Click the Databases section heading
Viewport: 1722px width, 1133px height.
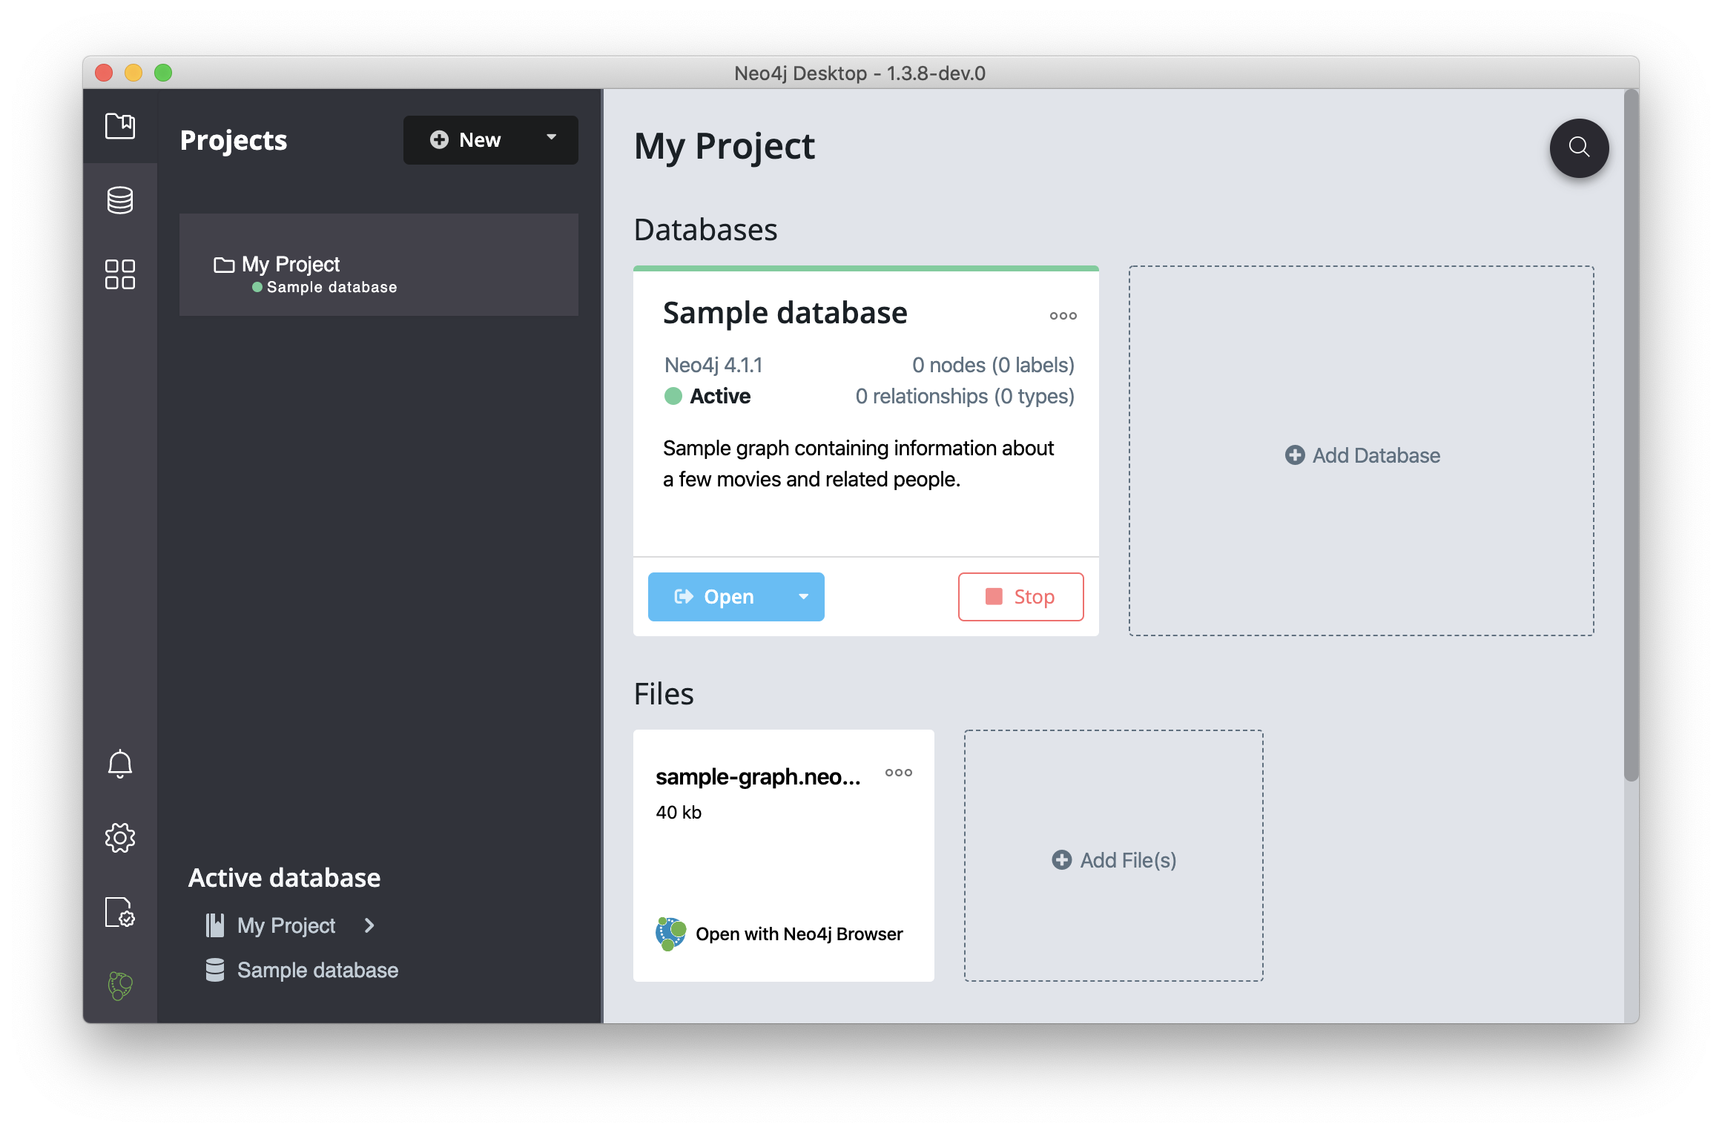click(x=705, y=230)
